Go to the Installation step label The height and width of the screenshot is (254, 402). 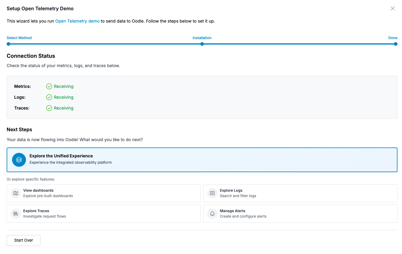[202, 38]
